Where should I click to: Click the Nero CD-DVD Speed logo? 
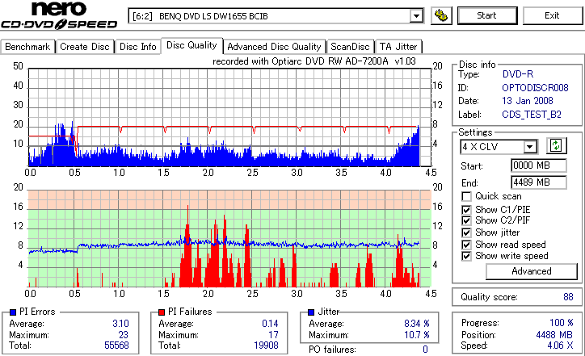coord(59,15)
